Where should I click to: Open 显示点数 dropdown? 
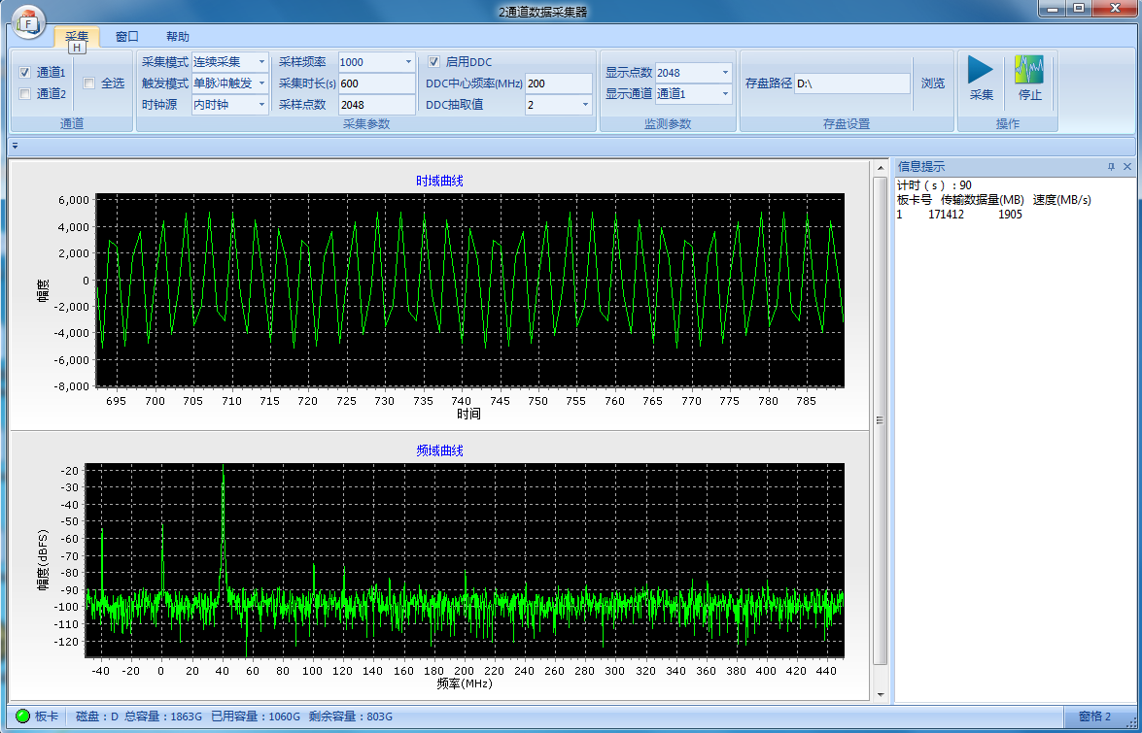pos(725,73)
